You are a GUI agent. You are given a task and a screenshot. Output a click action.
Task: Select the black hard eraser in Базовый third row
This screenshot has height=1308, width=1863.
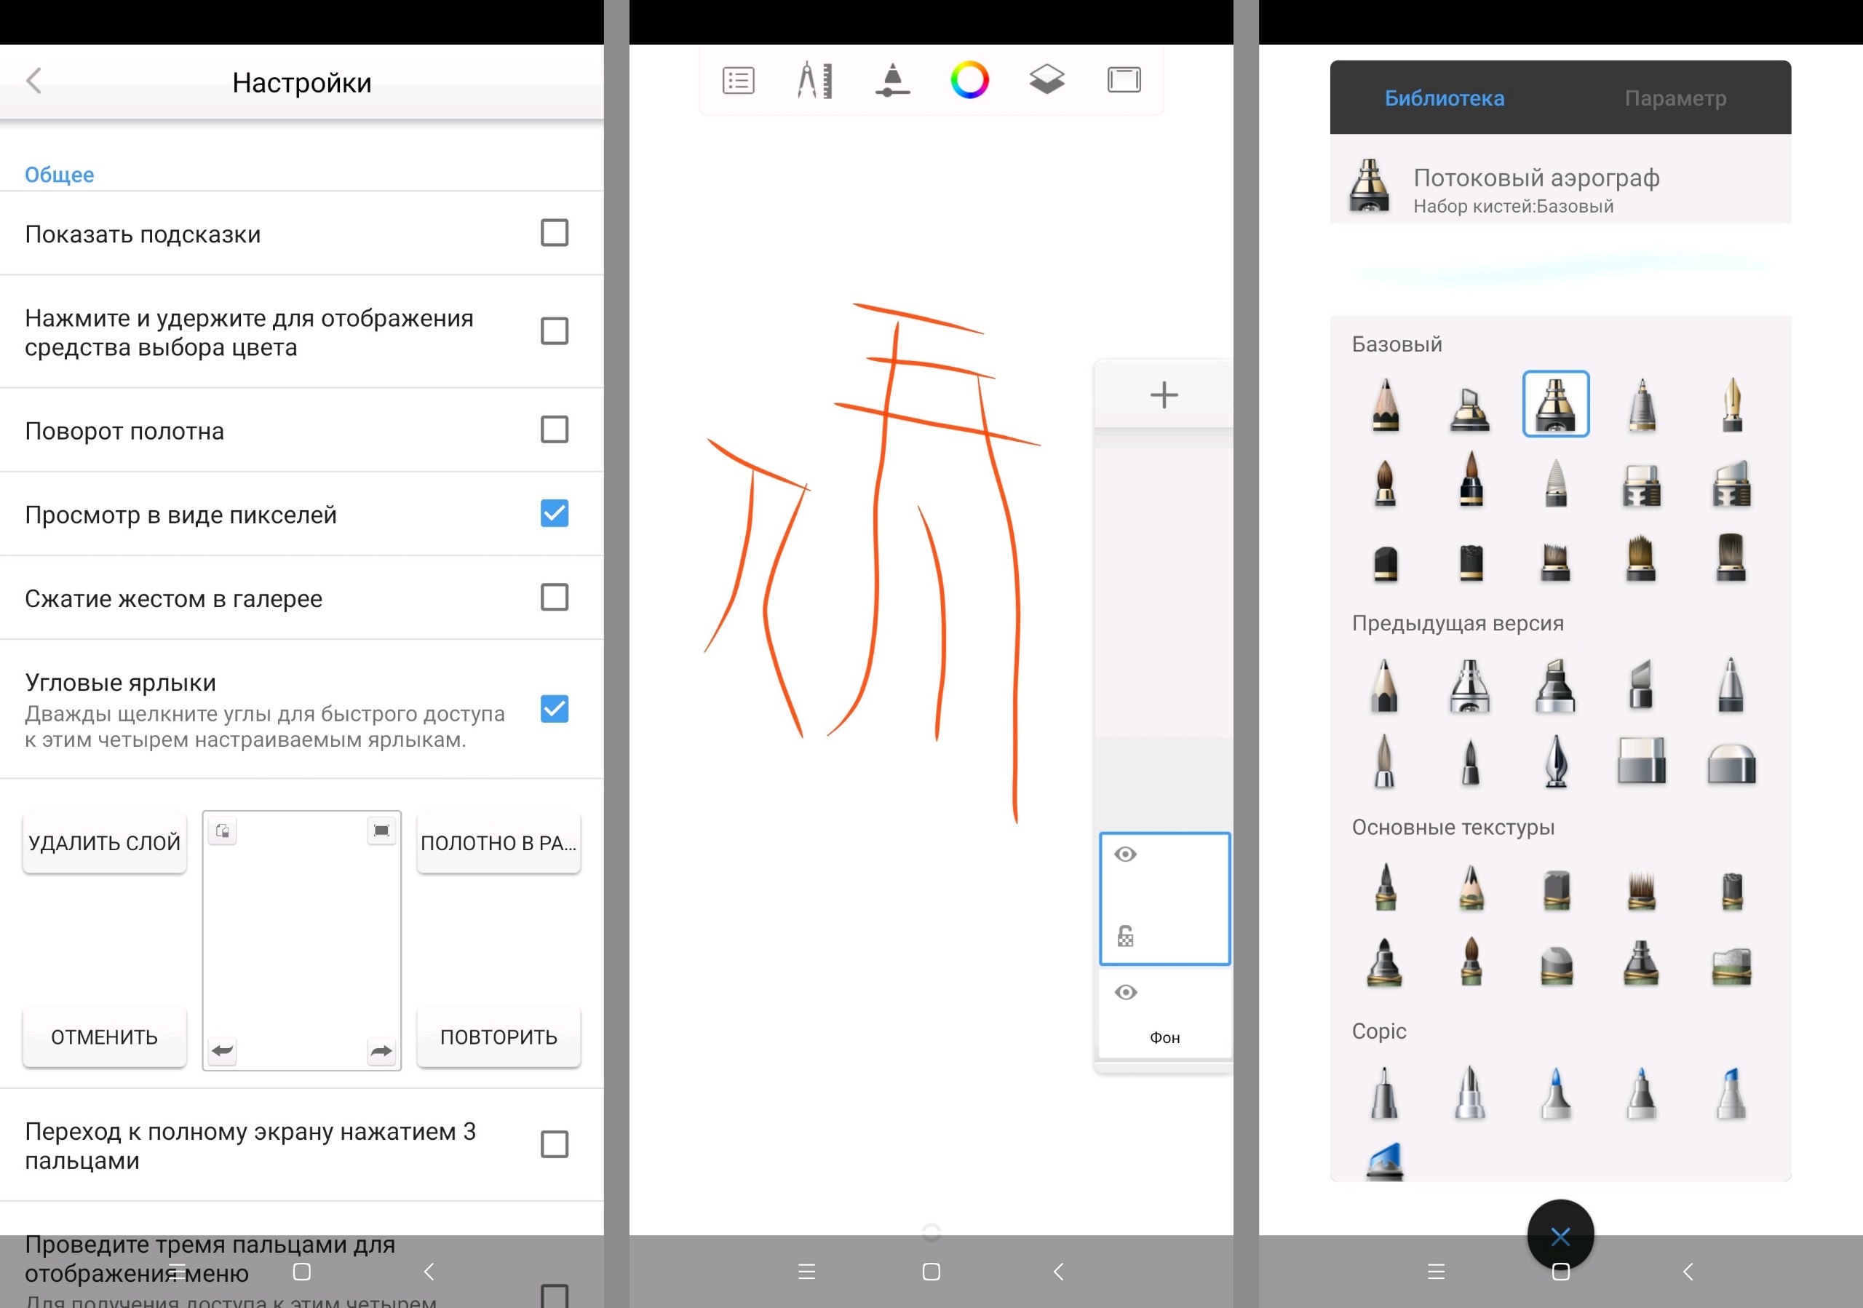click(1386, 564)
